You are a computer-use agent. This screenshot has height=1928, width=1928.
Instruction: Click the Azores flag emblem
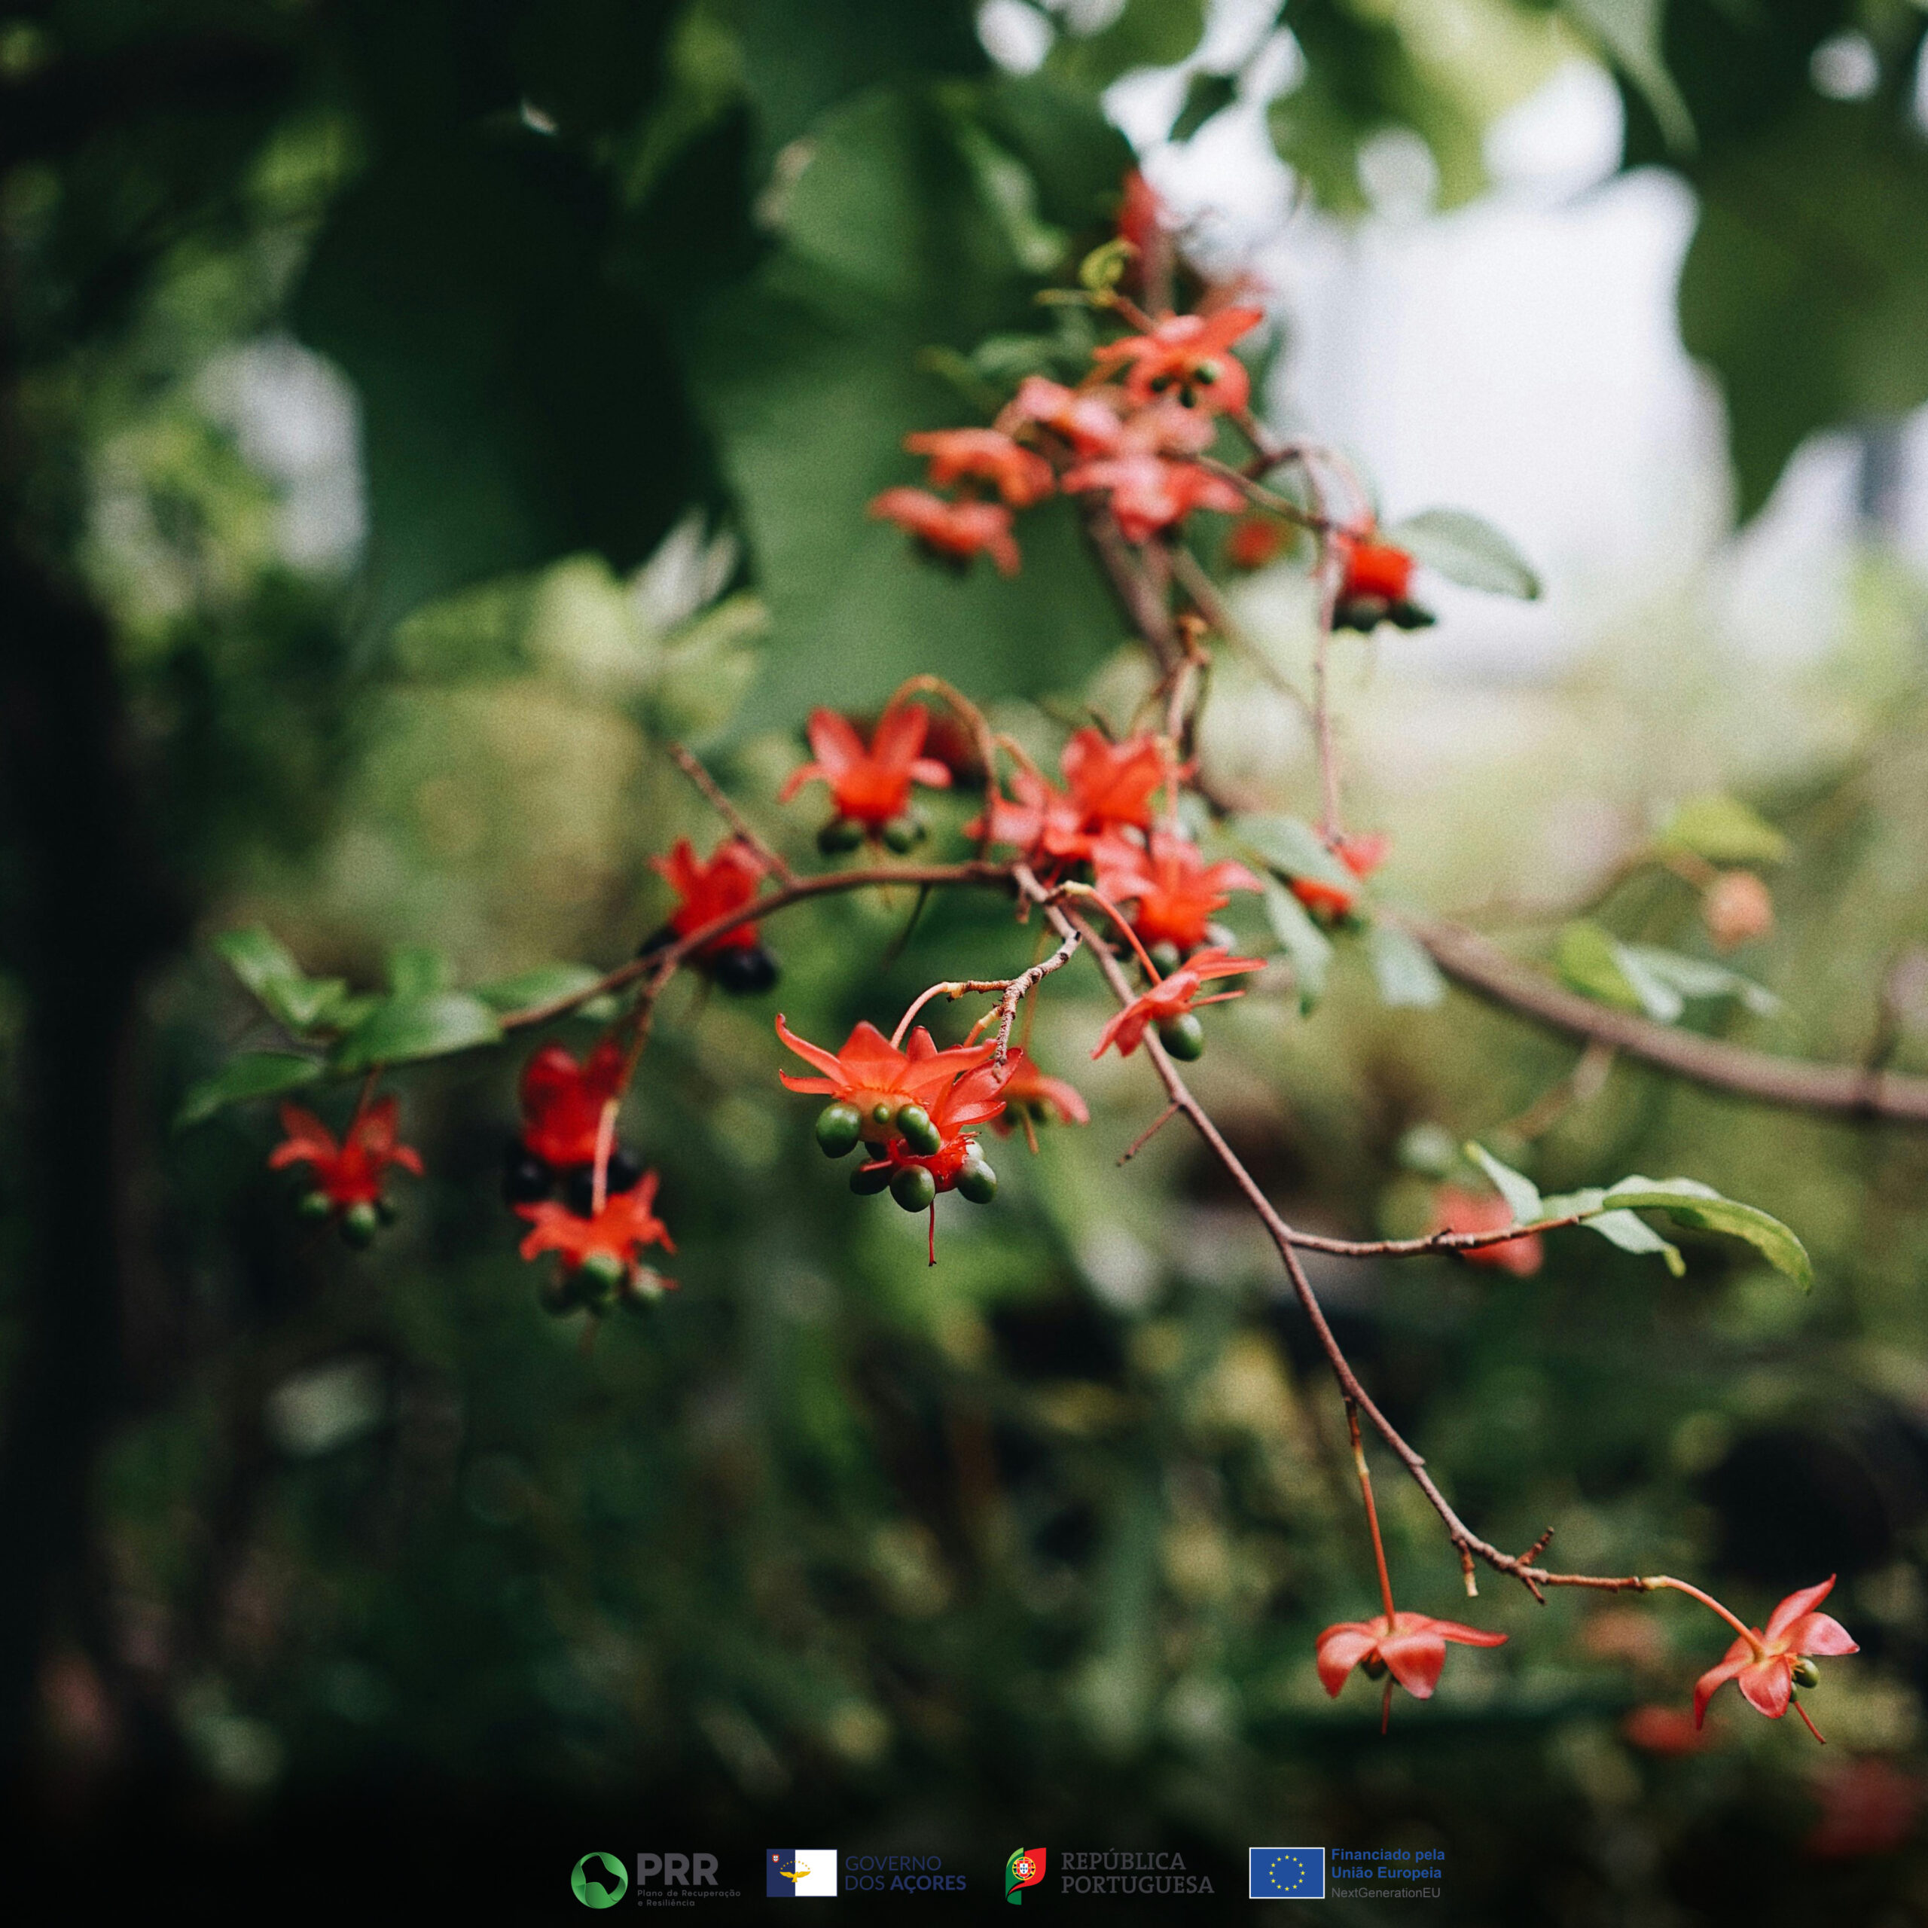[801, 1872]
